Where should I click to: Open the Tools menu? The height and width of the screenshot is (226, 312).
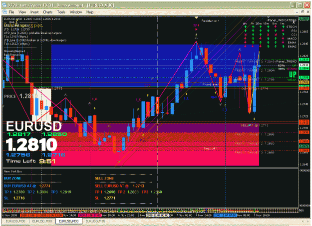pos(61,12)
